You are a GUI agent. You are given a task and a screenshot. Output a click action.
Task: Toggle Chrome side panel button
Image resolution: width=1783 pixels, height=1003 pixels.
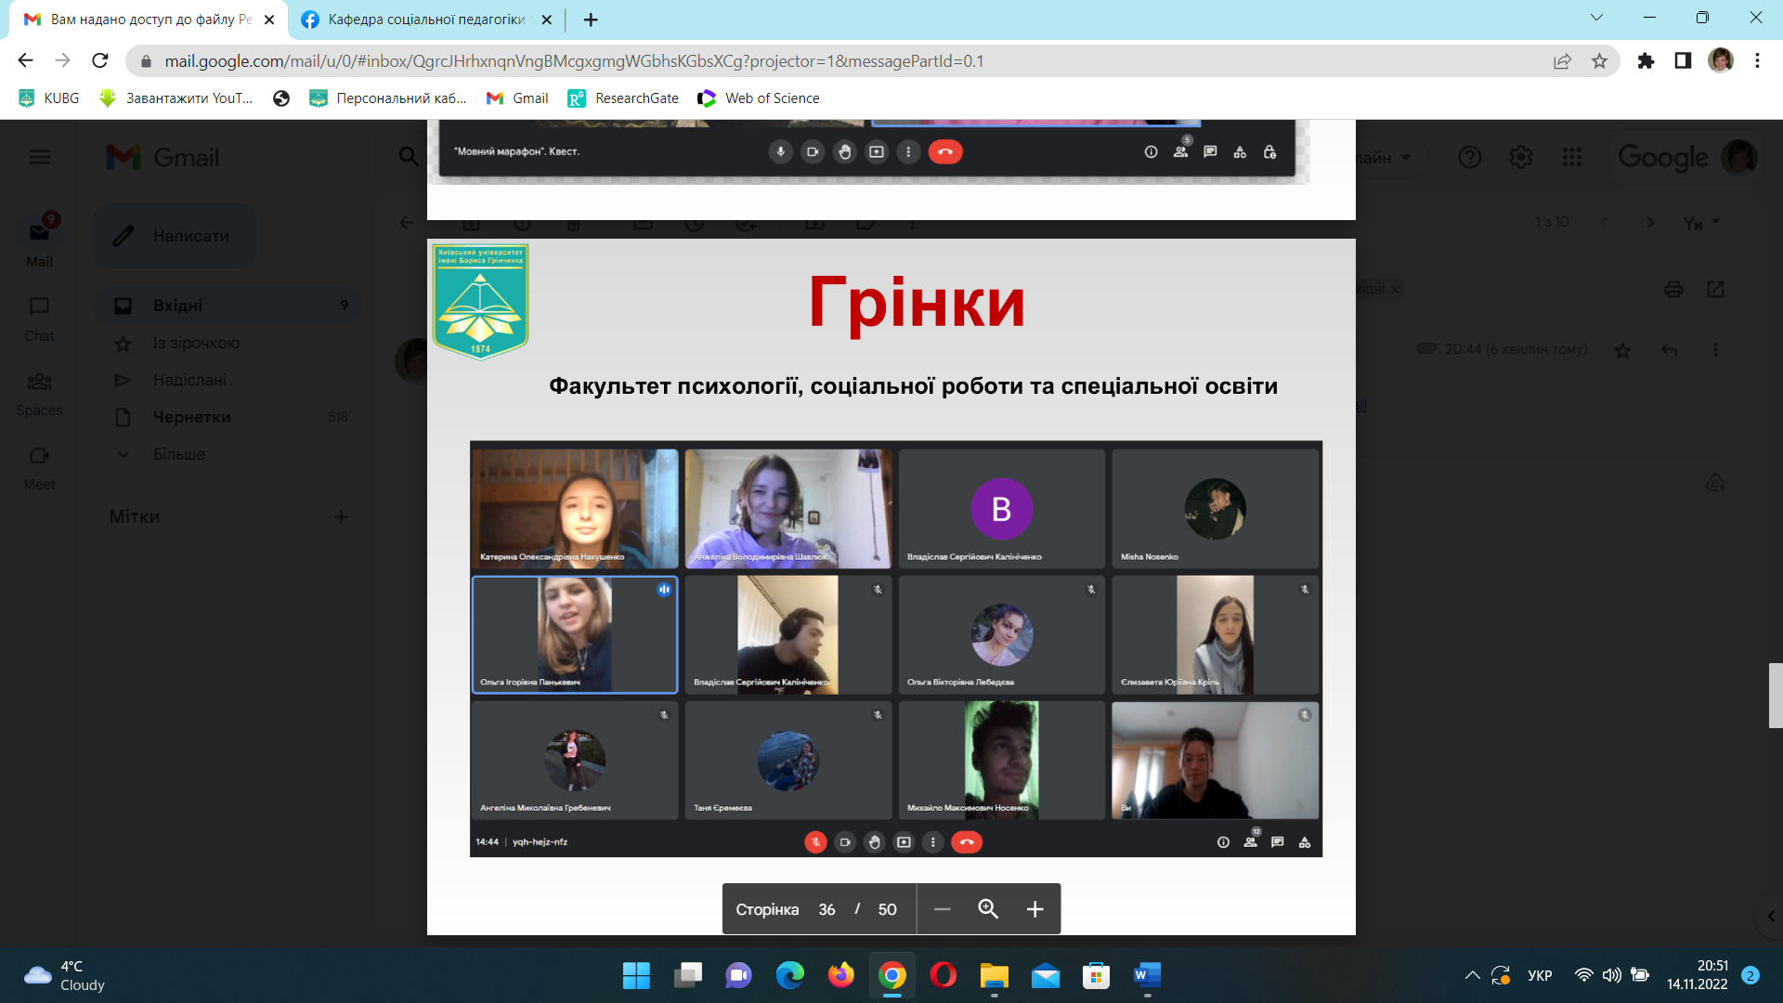(x=1683, y=61)
